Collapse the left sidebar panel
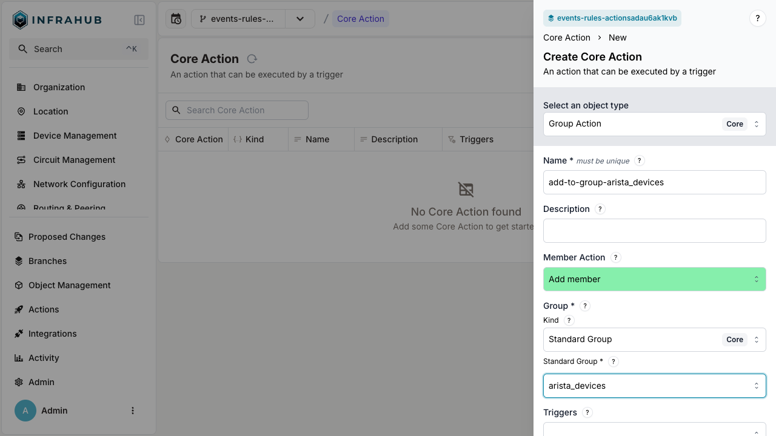Viewport: 776px width, 436px height. [139, 19]
